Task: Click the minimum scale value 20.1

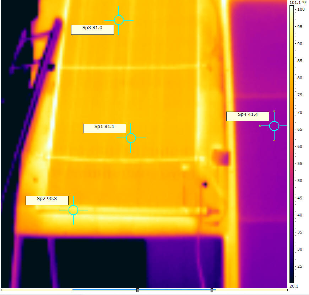Action: pos(294,286)
